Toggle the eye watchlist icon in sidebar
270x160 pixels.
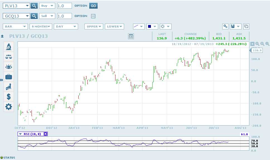coord(9,67)
